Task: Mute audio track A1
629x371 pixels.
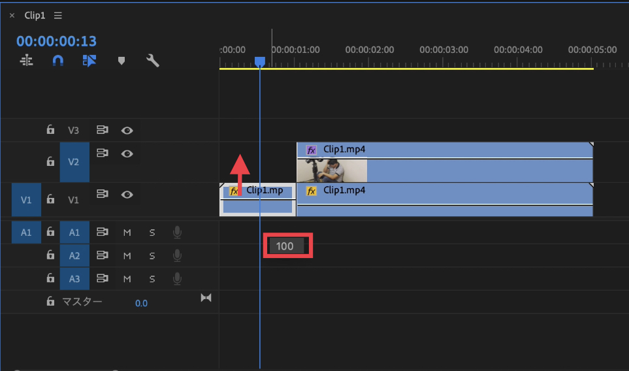Action: coord(127,232)
